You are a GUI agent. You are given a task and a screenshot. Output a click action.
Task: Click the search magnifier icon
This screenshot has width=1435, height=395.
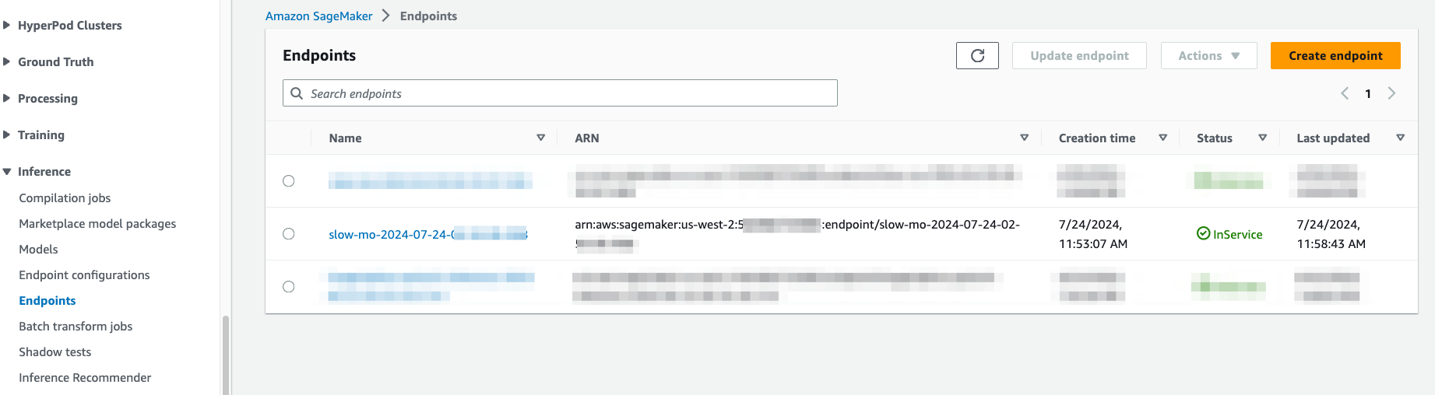pos(297,93)
